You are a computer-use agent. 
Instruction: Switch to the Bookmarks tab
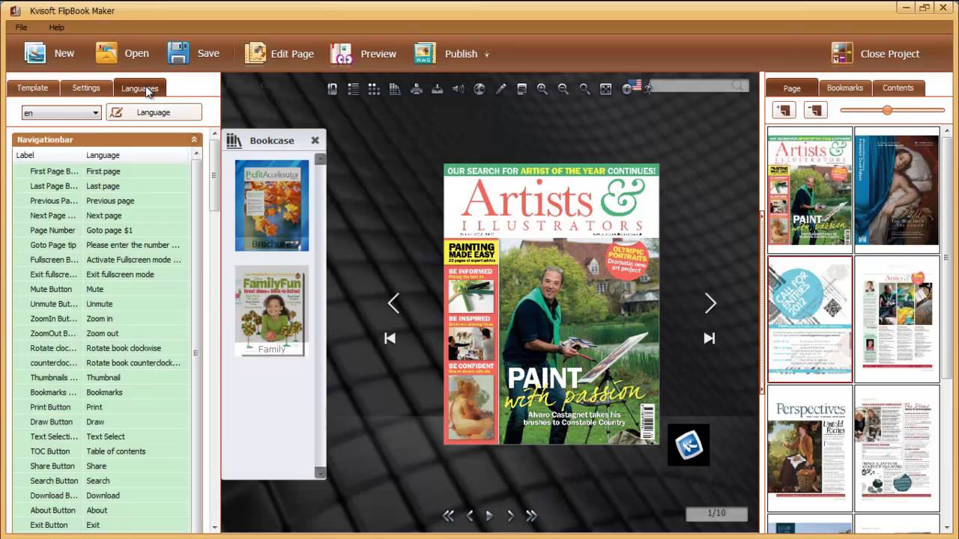845,88
